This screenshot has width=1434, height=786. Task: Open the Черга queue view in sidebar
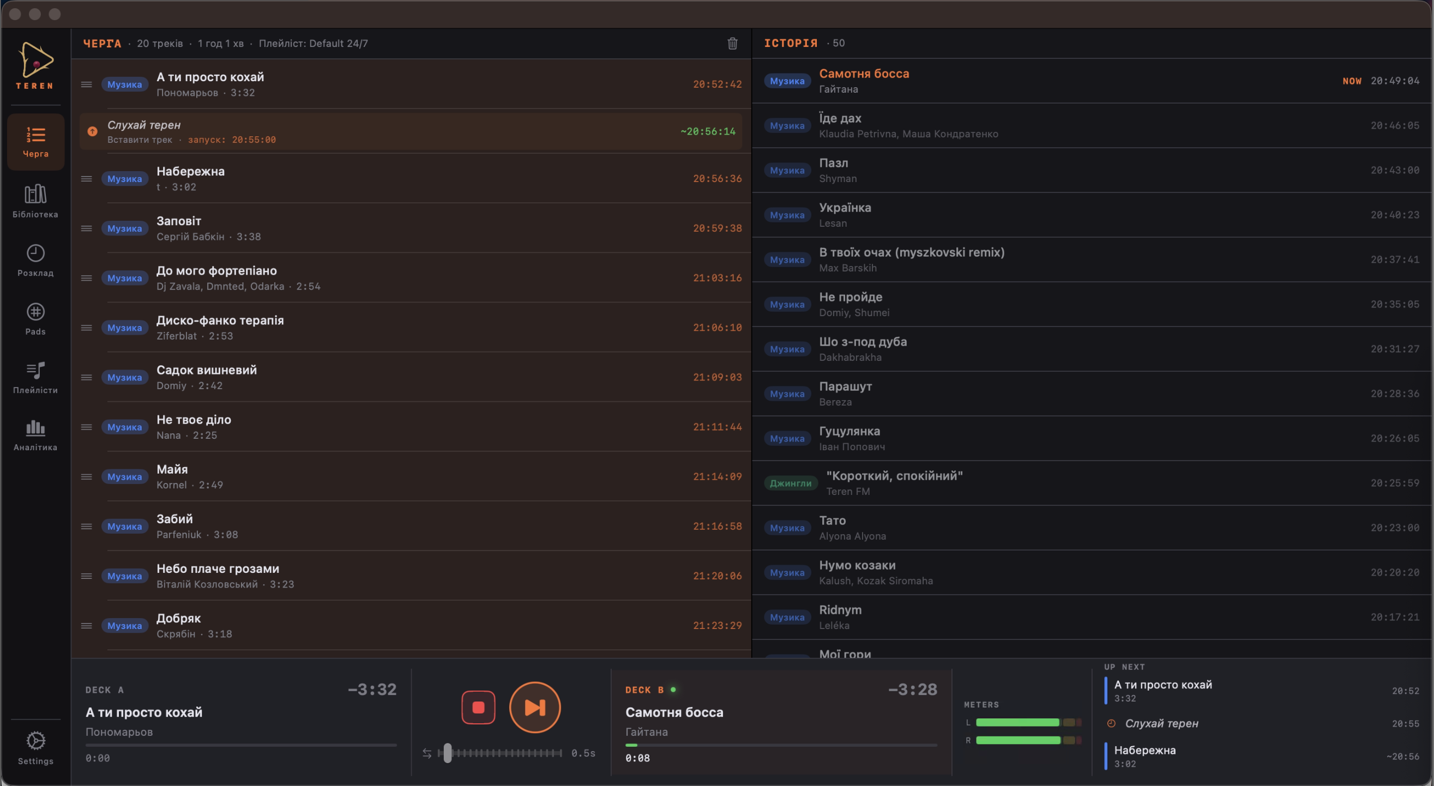pyautogui.click(x=35, y=141)
